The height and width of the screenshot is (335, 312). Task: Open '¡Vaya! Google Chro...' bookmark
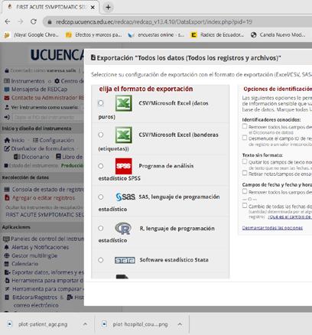point(31,35)
